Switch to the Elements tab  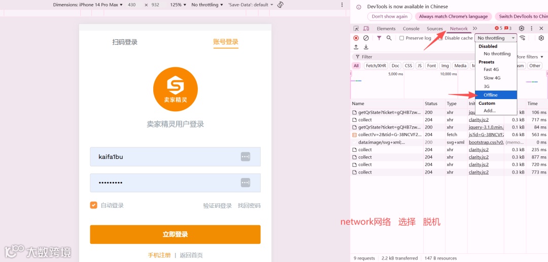pos(386,28)
